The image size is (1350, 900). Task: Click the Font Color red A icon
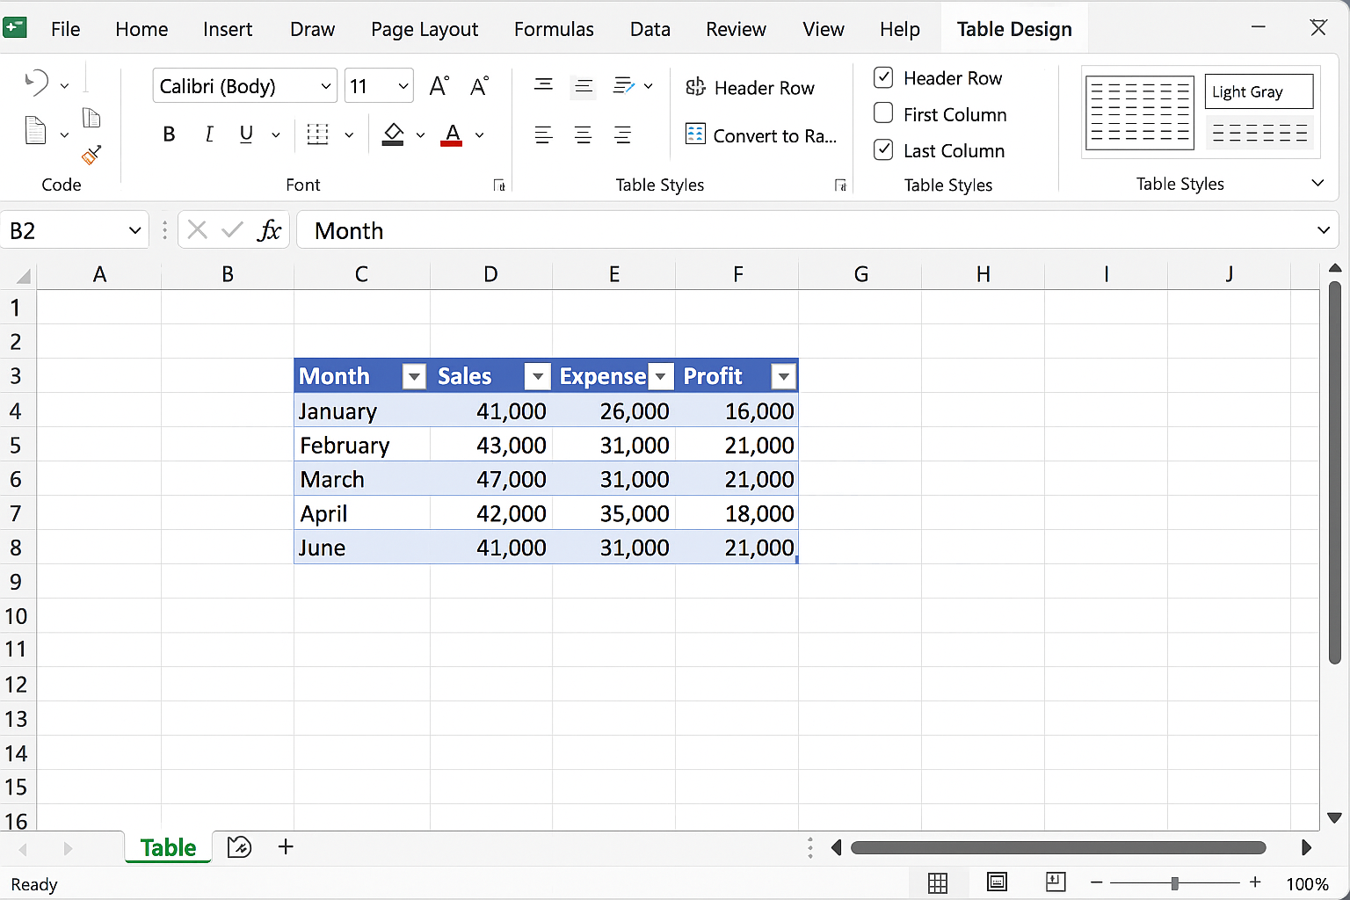pos(452,134)
